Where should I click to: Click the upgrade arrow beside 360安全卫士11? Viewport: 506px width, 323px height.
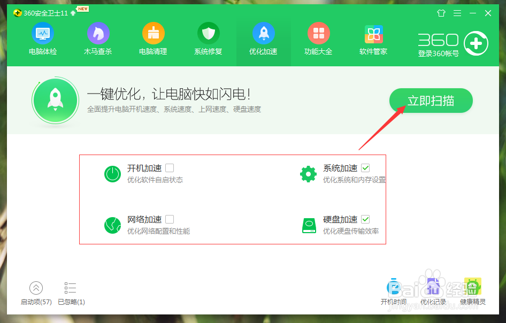[x=73, y=13]
